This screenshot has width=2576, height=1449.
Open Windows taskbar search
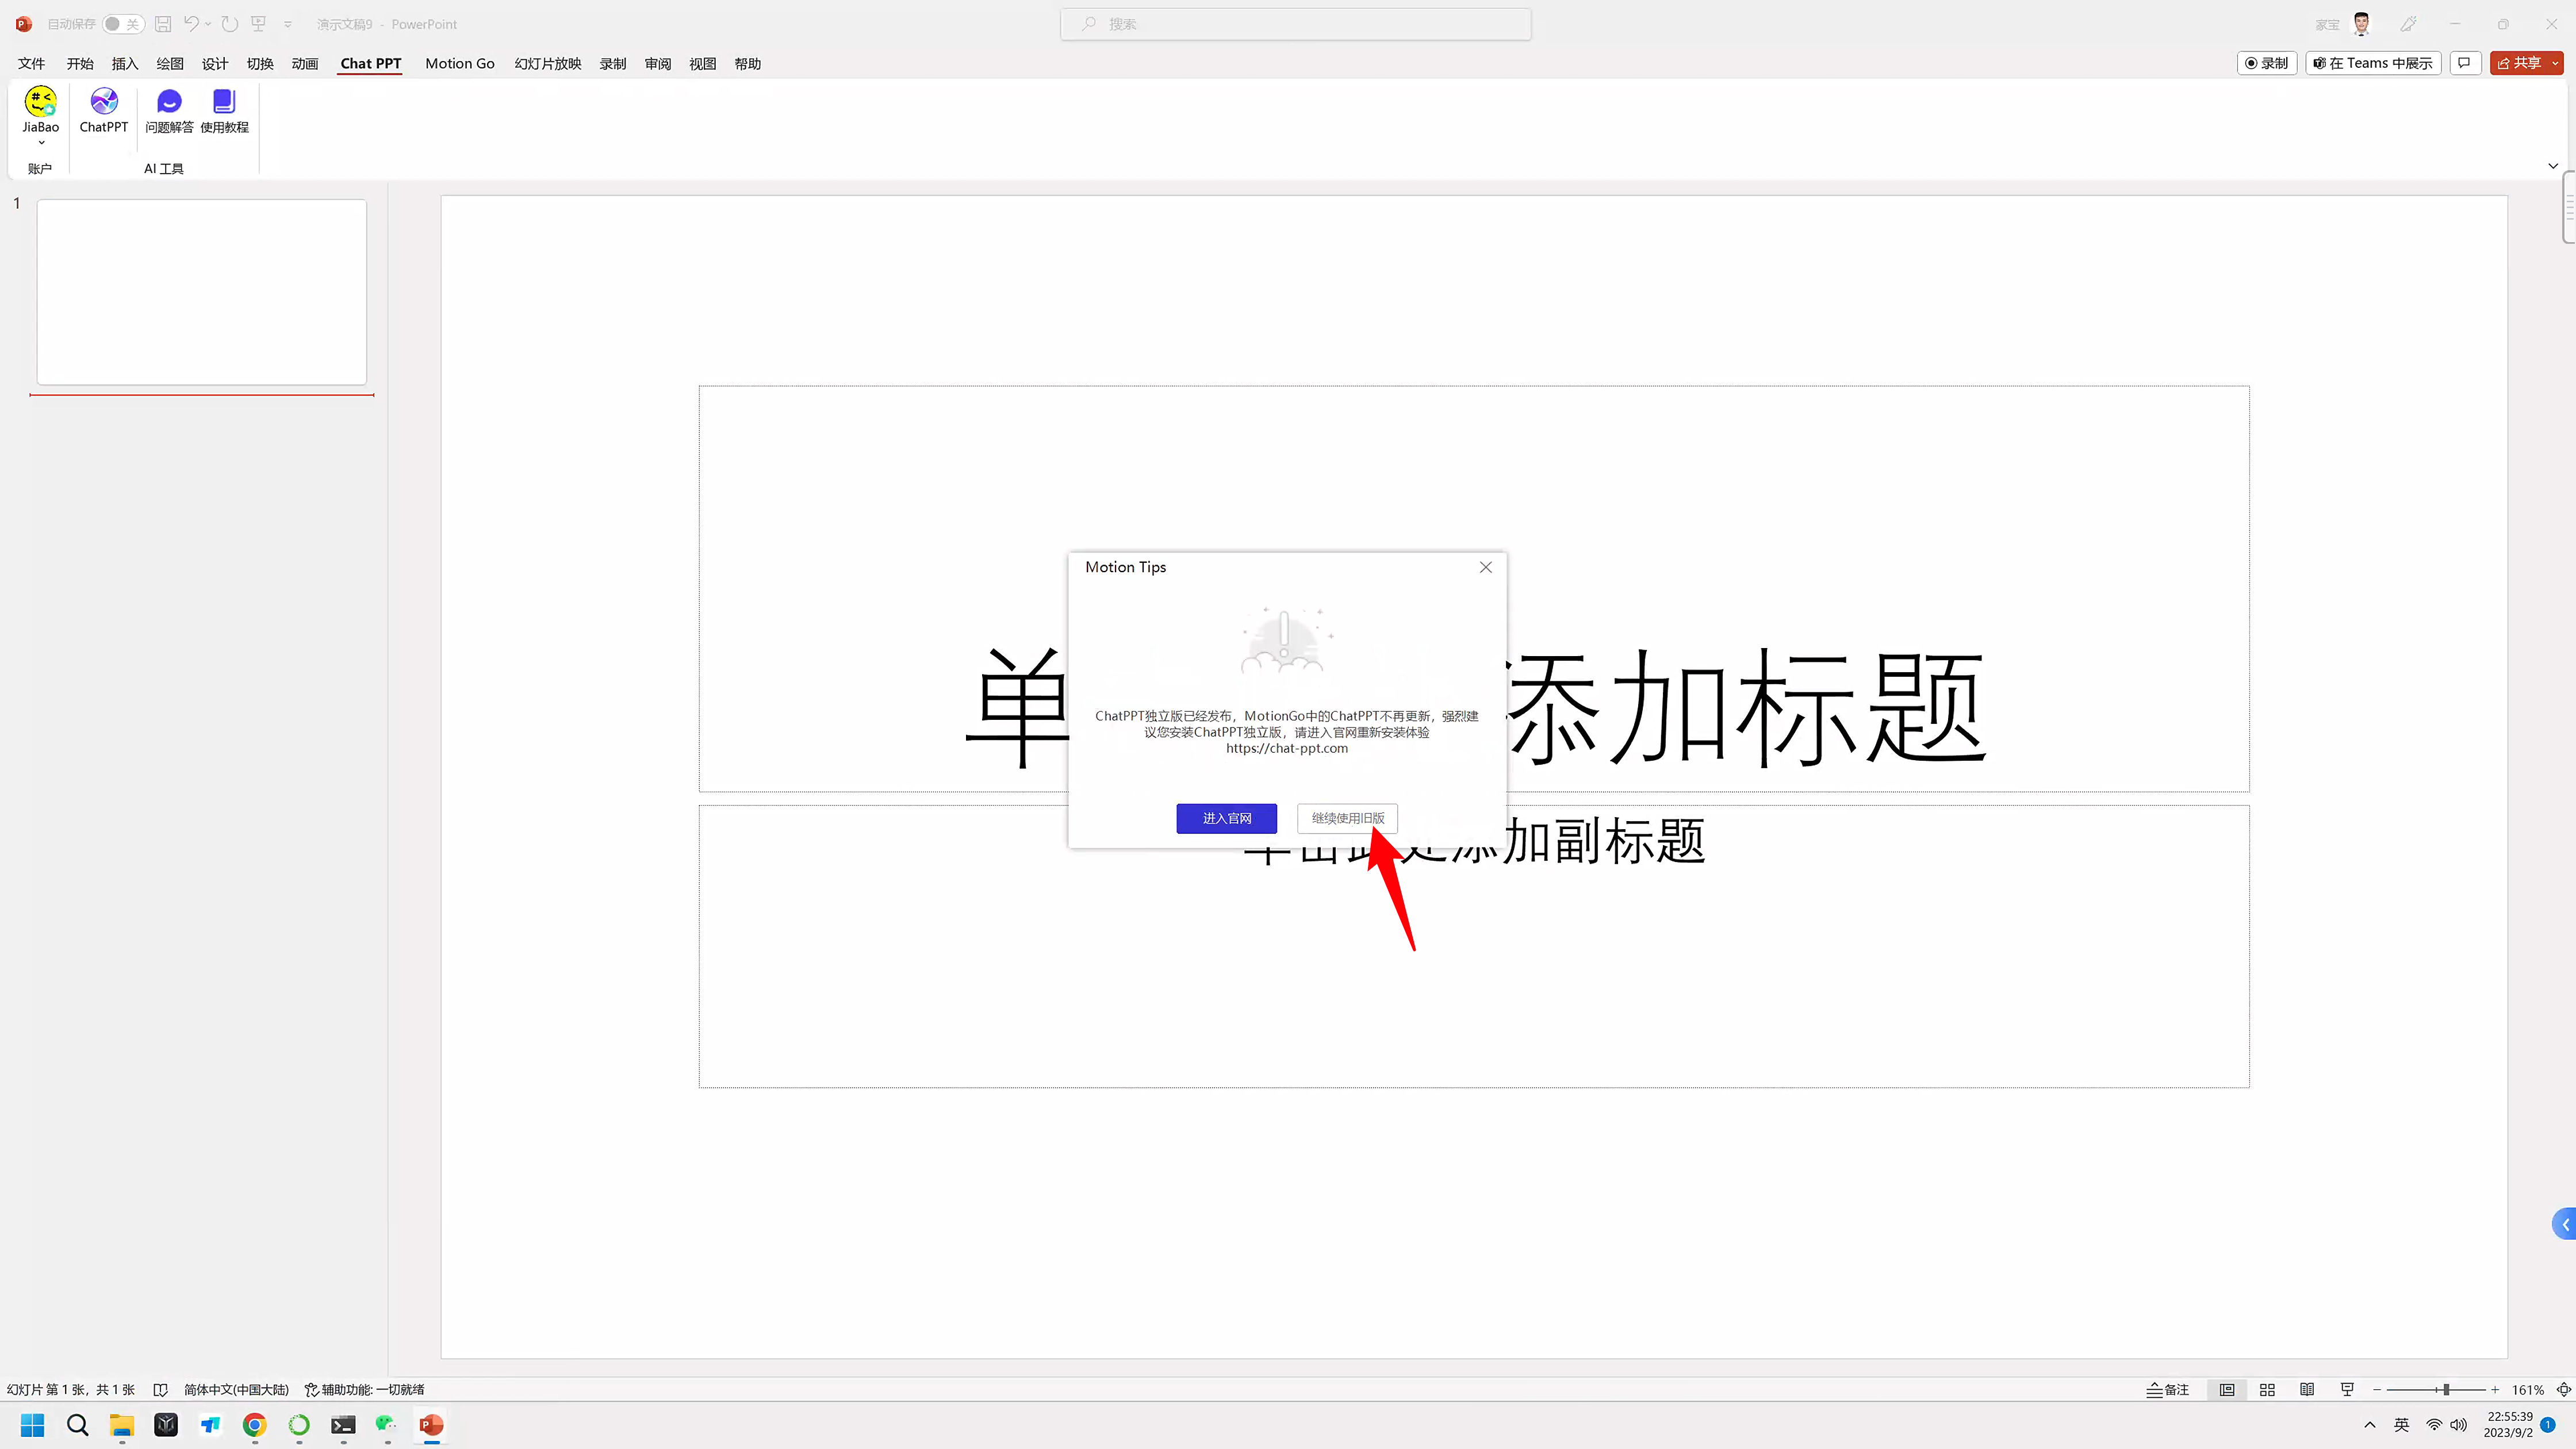pyautogui.click(x=77, y=1425)
